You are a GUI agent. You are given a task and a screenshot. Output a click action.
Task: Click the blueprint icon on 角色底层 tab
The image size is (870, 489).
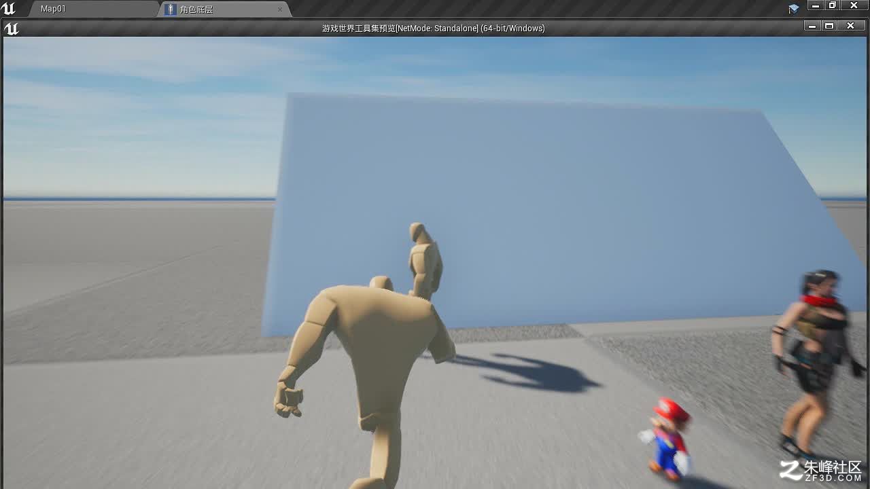pyautogui.click(x=171, y=10)
